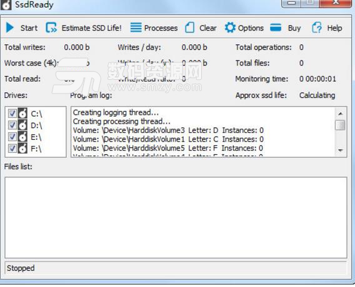Click log line 'Creating processing thread...'
355x287 pixels.
pyautogui.click(x=122, y=122)
